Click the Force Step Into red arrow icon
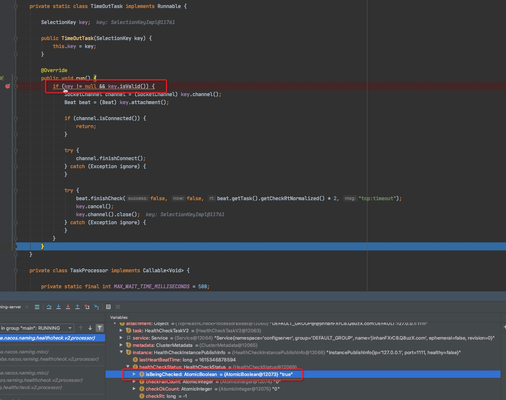Viewport: 506px width, 400px height. [68, 307]
